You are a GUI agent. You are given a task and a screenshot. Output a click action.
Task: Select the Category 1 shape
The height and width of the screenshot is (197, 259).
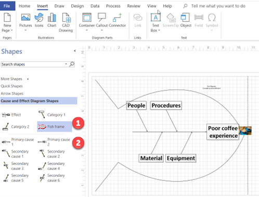pos(52,115)
